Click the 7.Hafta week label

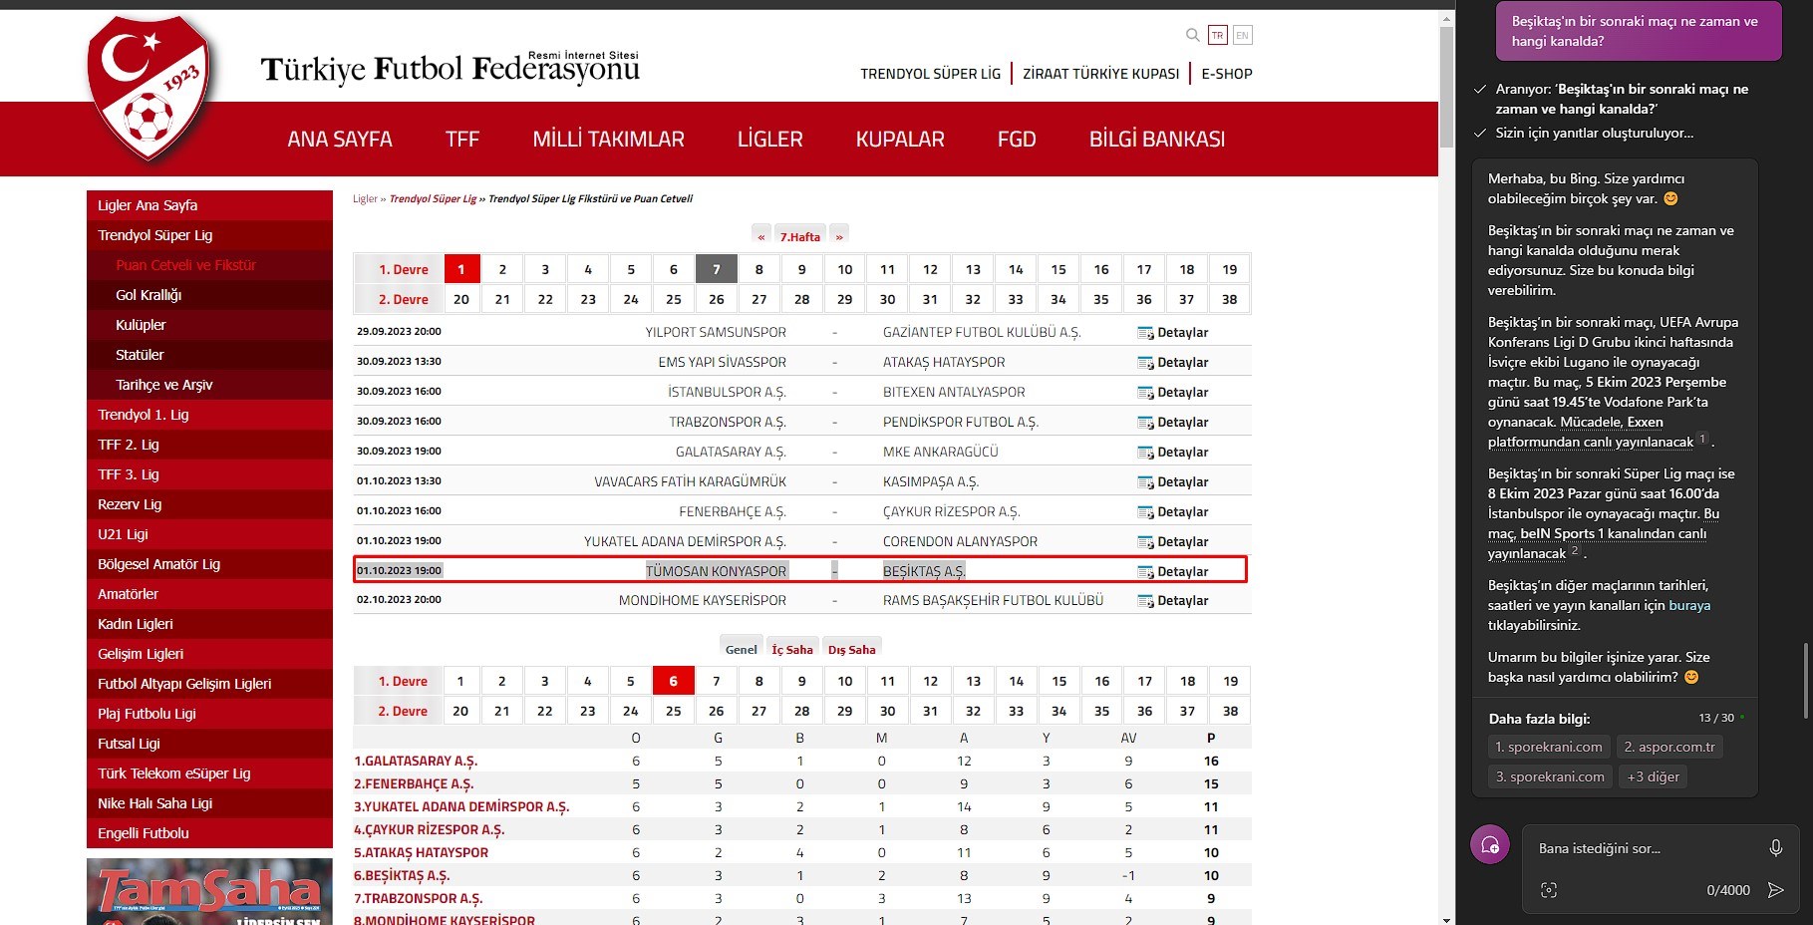pos(800,236)
